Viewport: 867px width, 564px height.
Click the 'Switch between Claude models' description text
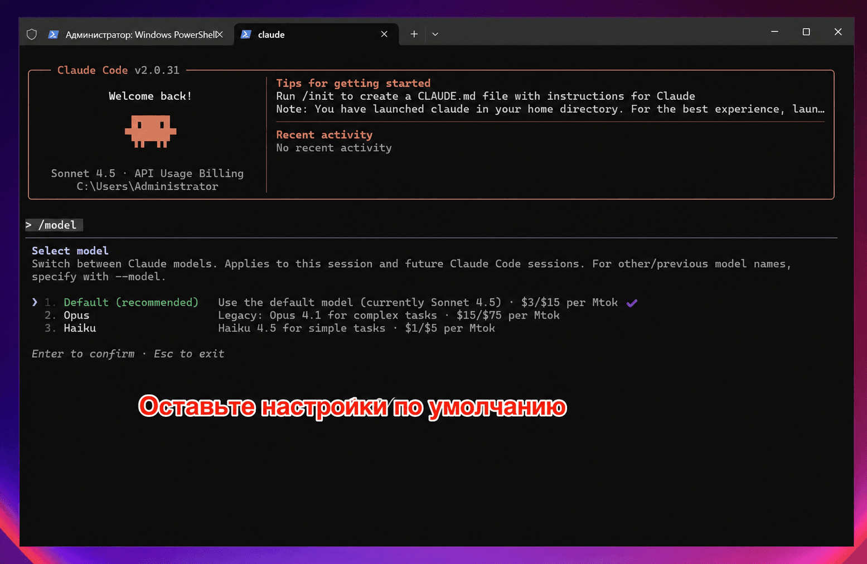coord(411,270)
